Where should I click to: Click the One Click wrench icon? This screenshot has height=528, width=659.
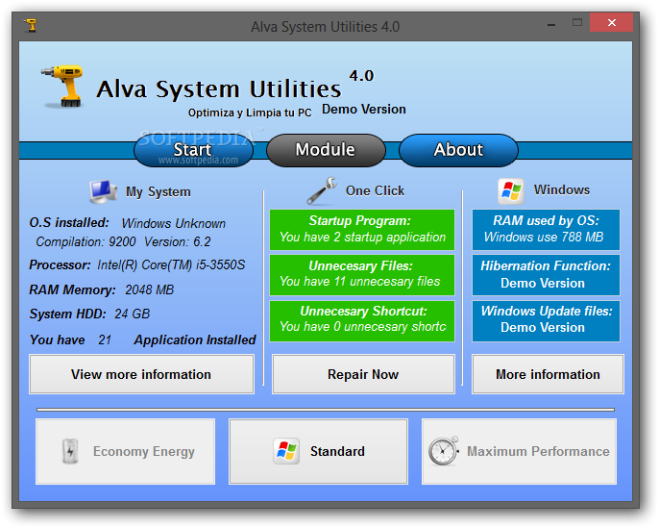pos(322,190)
